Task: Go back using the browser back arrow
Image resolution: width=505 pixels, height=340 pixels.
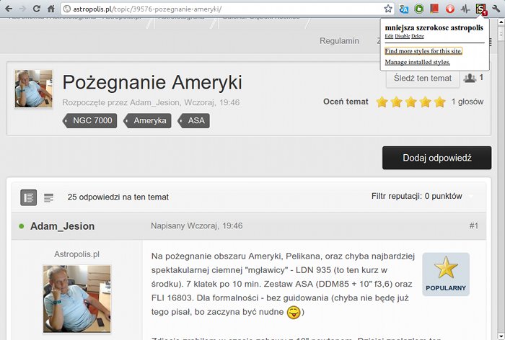Action: (x=9, y=9)
